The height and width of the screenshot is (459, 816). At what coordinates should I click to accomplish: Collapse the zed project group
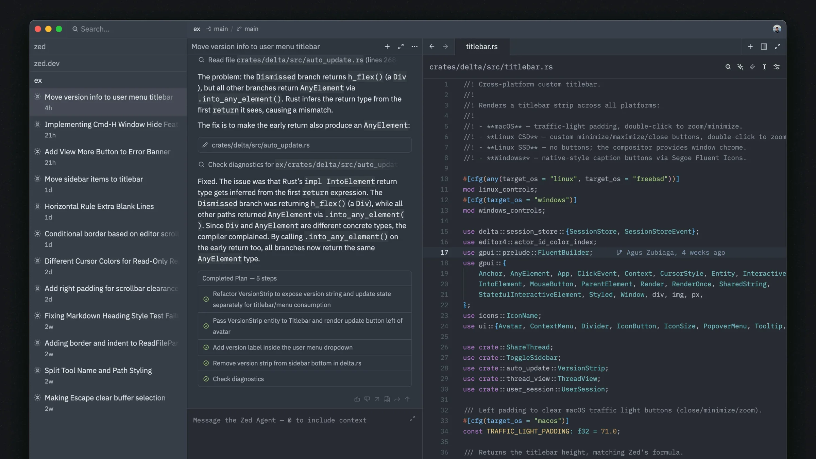coord(108,47)
